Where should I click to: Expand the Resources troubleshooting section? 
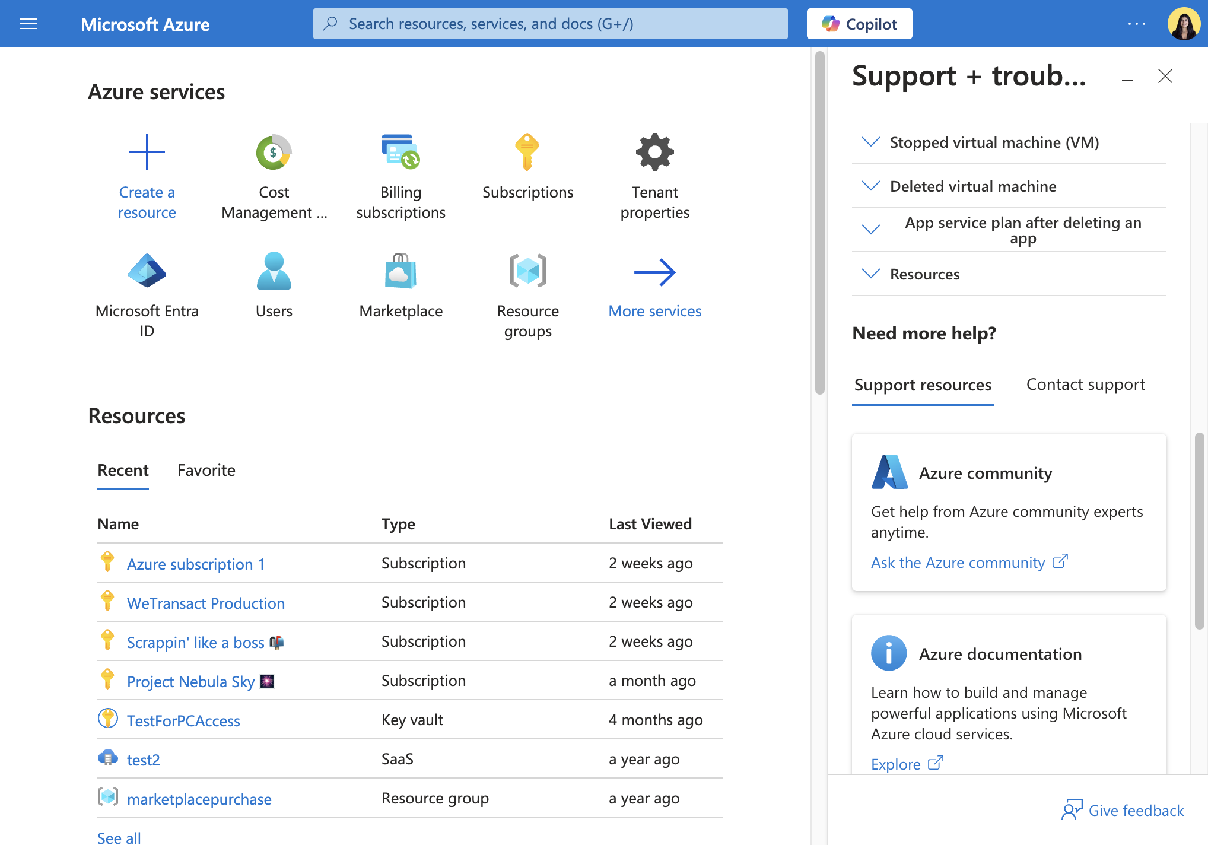coord(1009,274)
